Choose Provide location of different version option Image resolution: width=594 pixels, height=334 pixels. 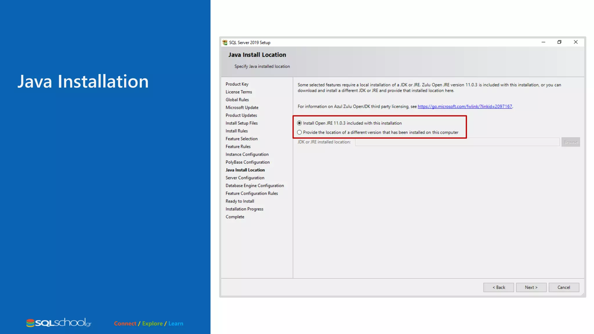(x=299, y=132)
